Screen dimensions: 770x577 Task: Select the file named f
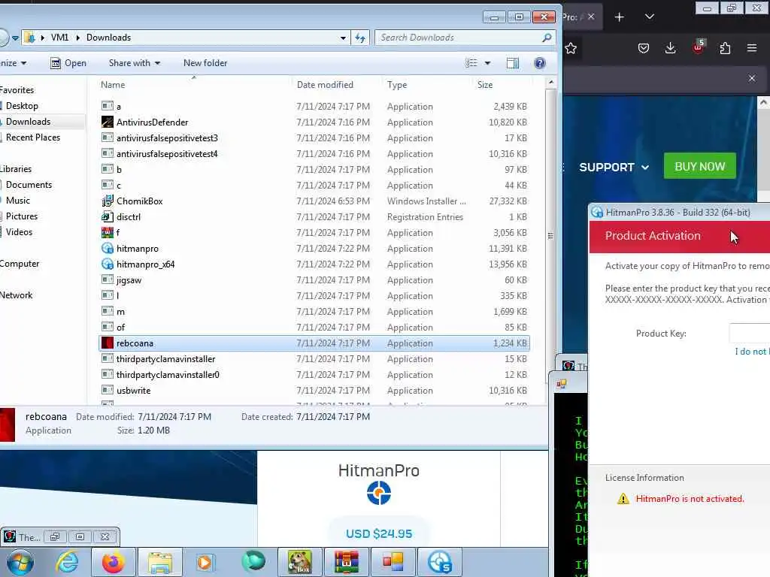118,233
